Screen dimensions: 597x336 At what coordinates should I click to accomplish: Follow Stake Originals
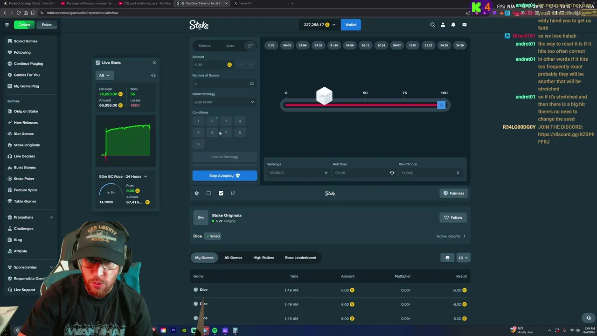point(453,217)
